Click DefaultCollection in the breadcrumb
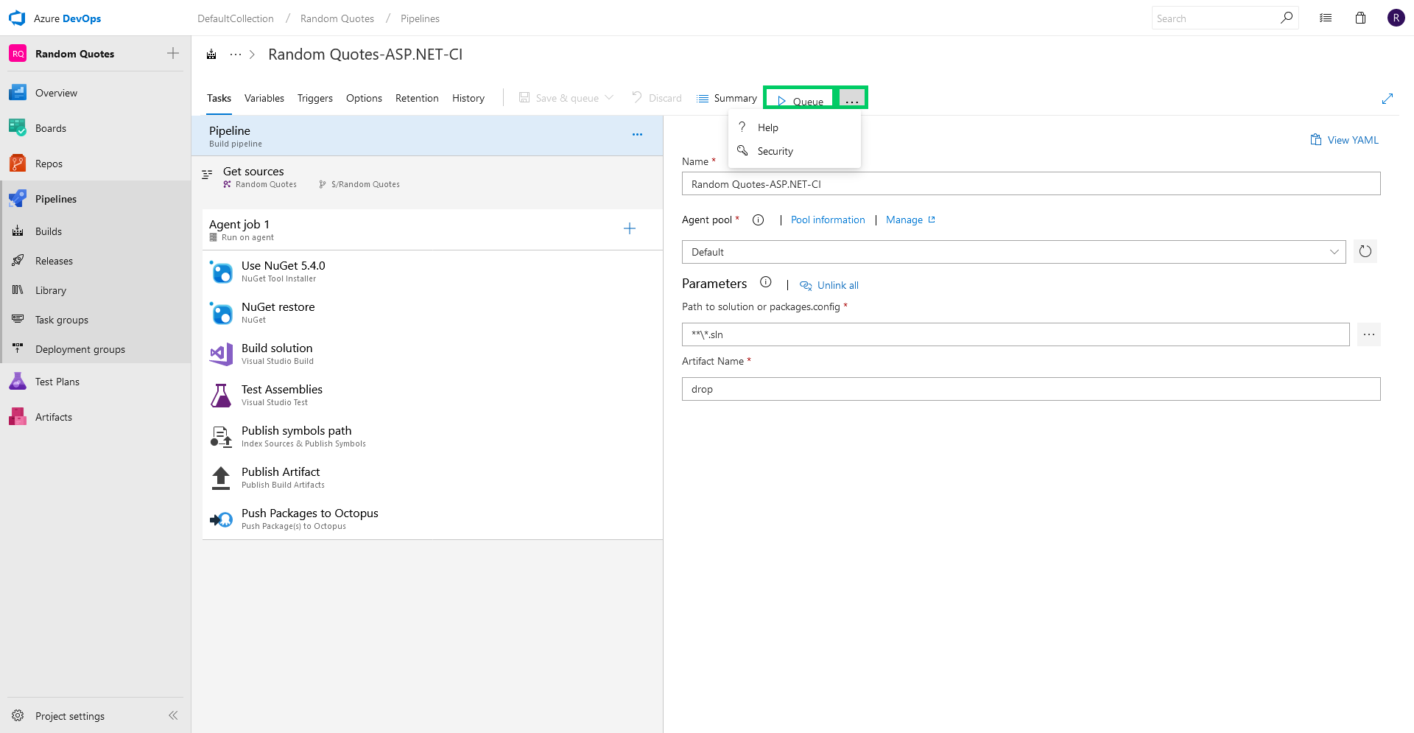 point(236,18)
